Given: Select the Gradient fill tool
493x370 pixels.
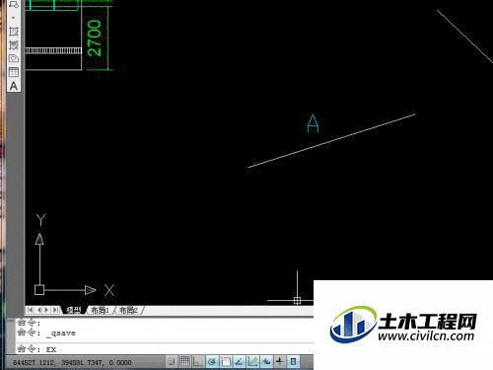Looking at the screenshot, I should (x=14, y=44).
